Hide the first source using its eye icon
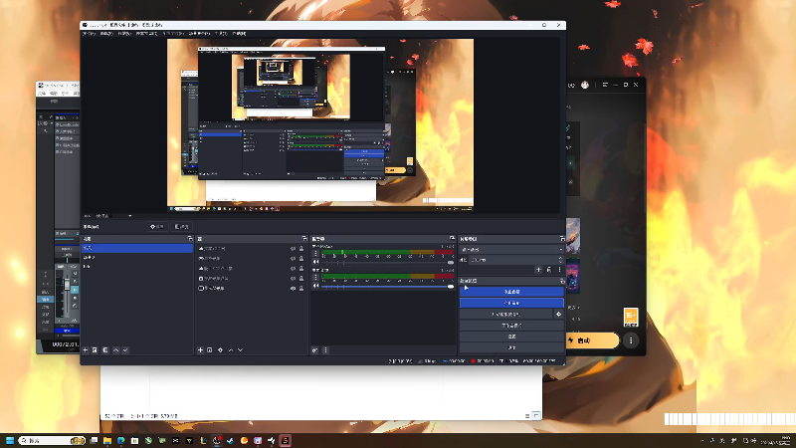 [x=293, y=248]
